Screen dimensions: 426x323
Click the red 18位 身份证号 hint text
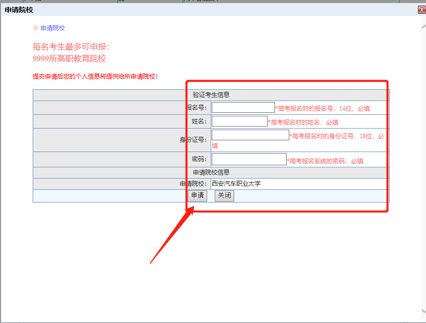coord(336,136)
